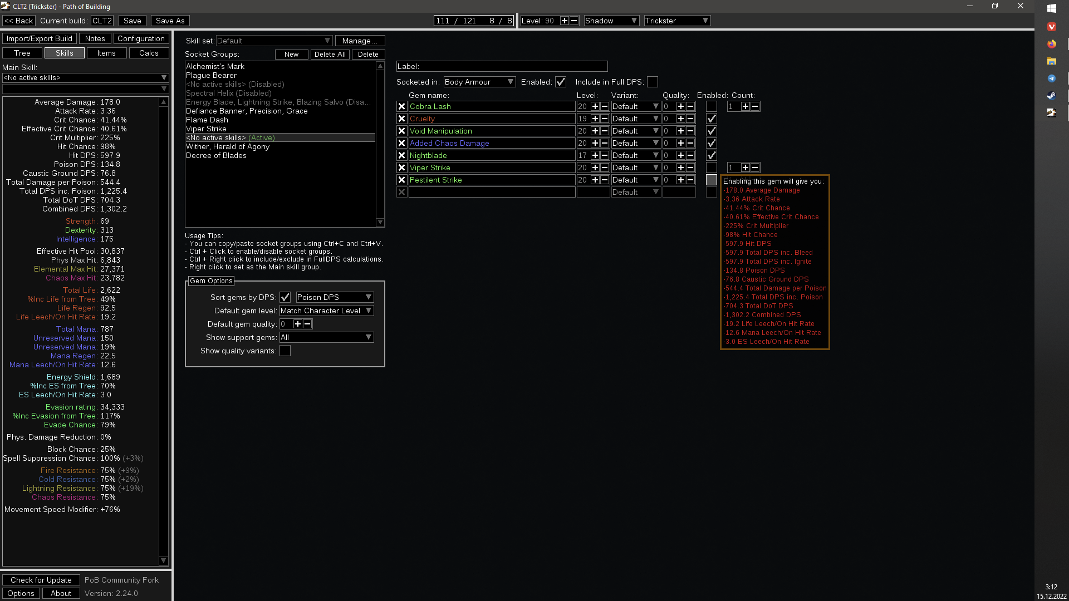Click the Save As button

tap(170, 21)
